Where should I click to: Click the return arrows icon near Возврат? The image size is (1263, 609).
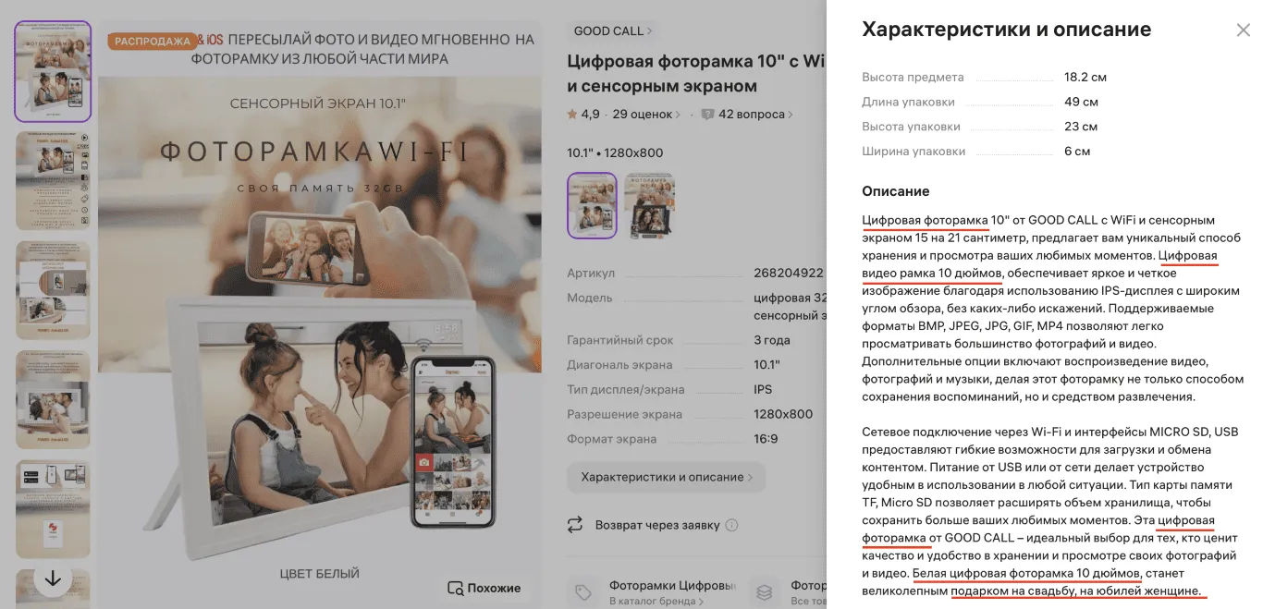(x=575, y=525)
